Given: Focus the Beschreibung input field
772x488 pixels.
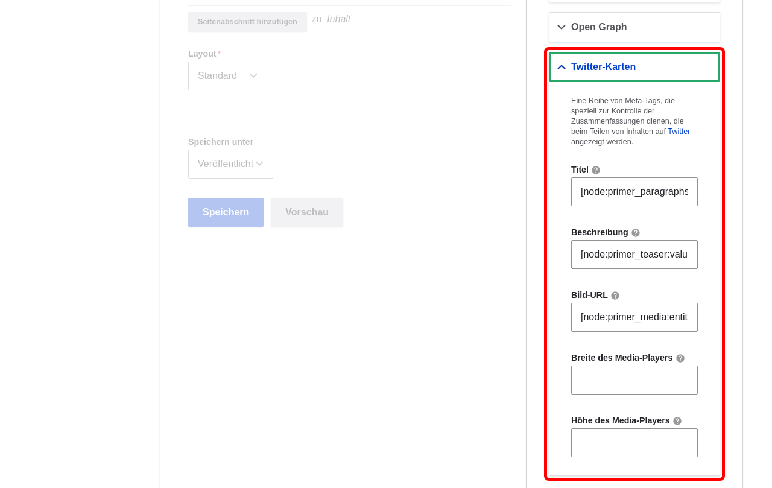Looking at the screenshot, I should click(x=634, y=255).
